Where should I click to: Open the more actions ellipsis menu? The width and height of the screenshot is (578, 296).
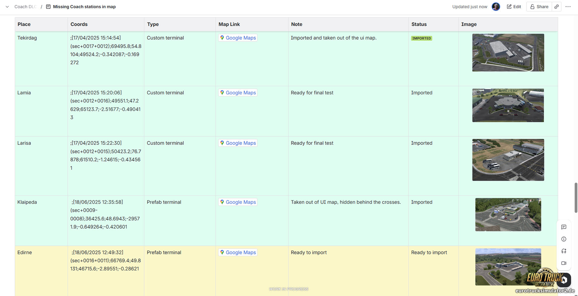(568, 7)
